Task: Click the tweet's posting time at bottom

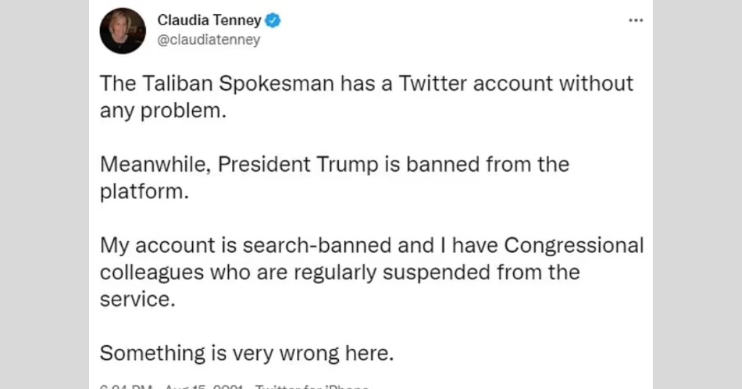Action: pyautogui.click(x=127, y=387)
